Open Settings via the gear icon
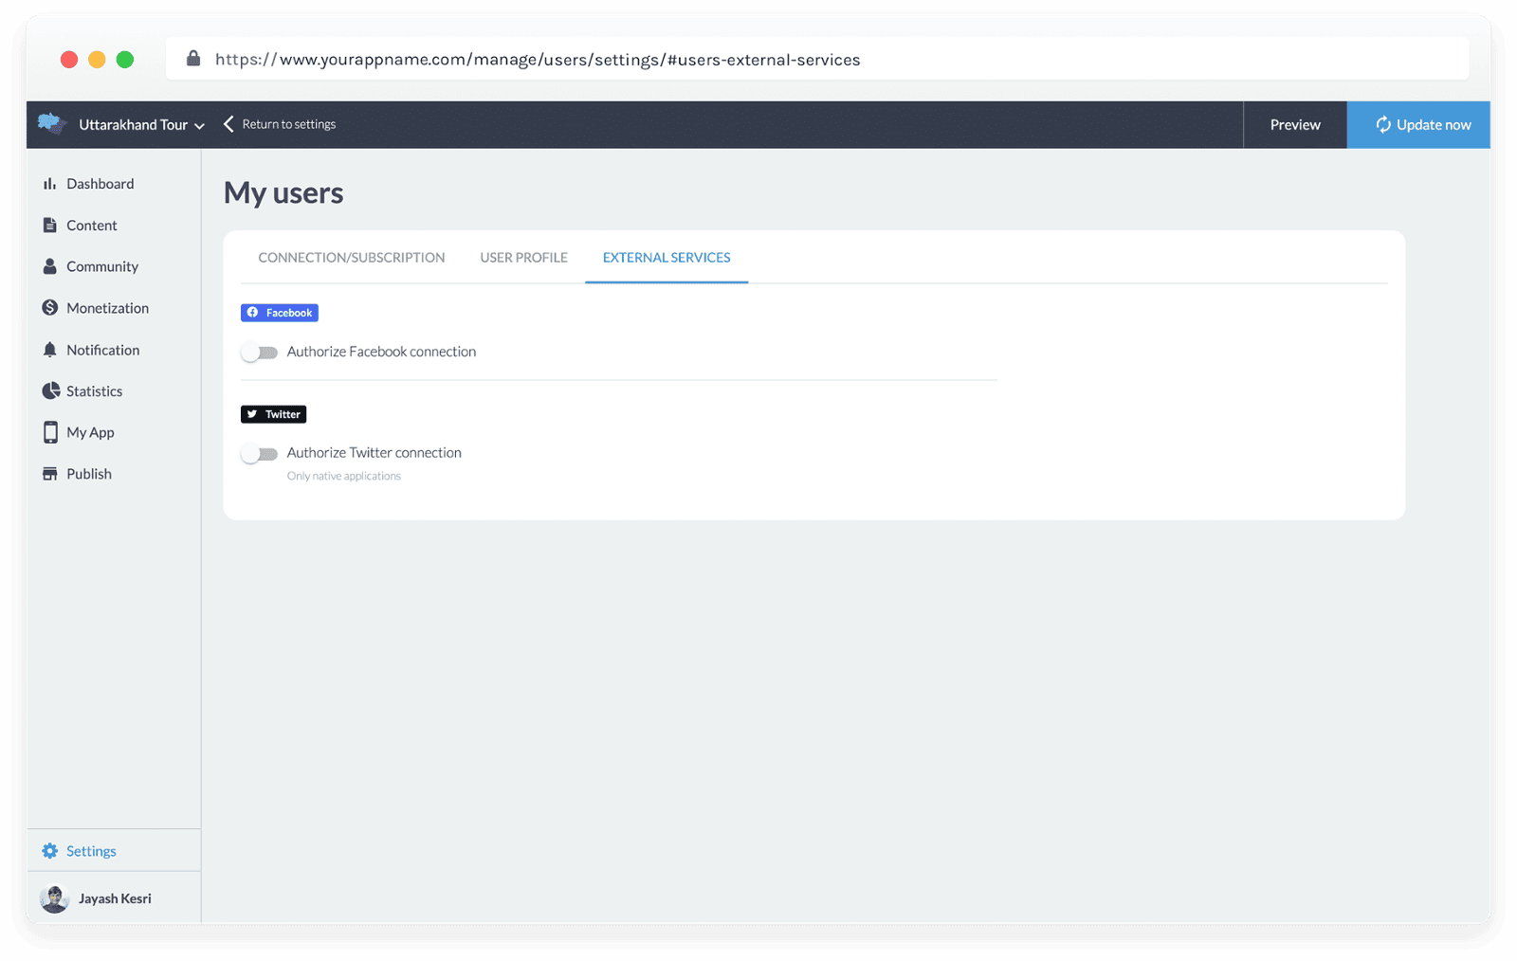This screenshot has height=961, width=1517. 49,851
